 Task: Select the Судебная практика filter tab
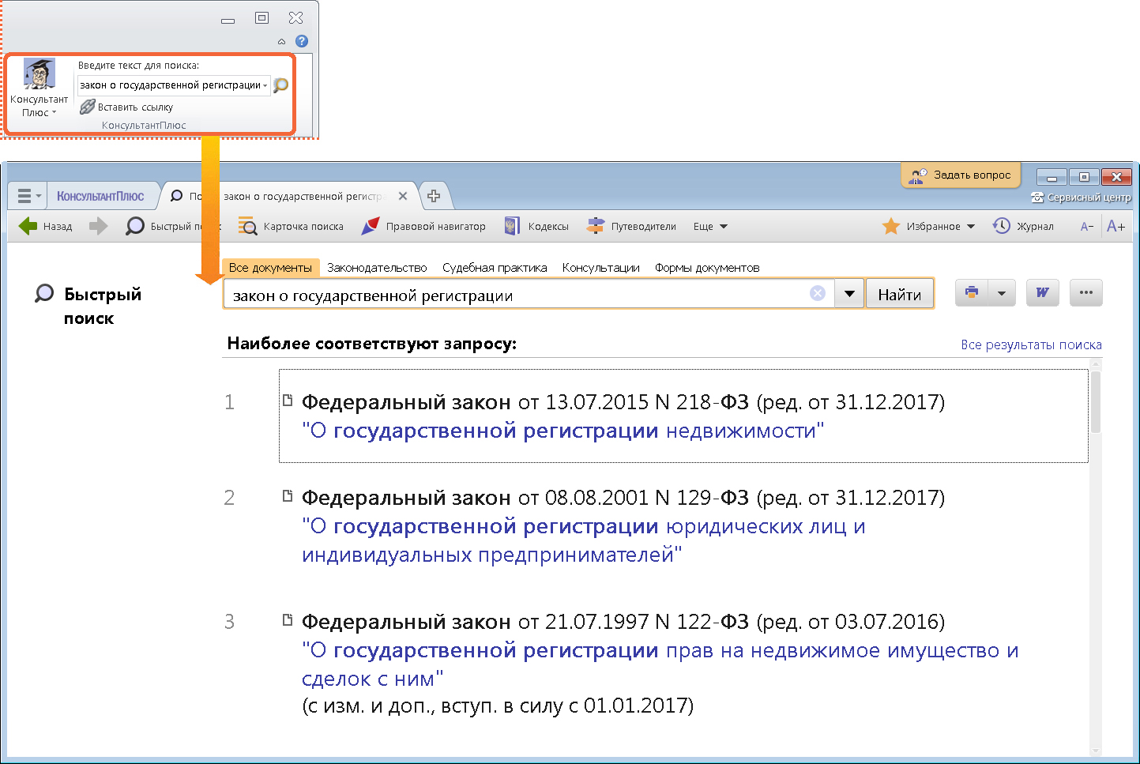click(495, 268)
